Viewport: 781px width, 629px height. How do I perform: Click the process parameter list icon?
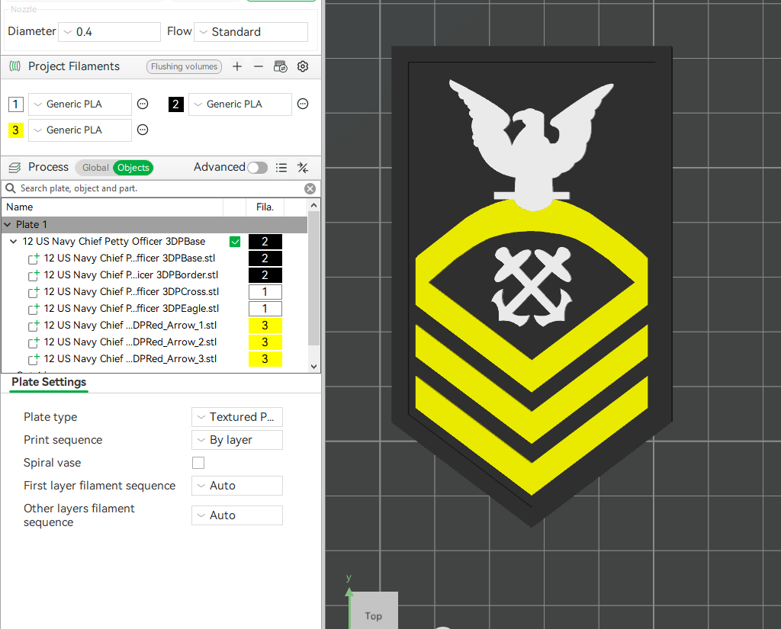(x=281, y=167)
